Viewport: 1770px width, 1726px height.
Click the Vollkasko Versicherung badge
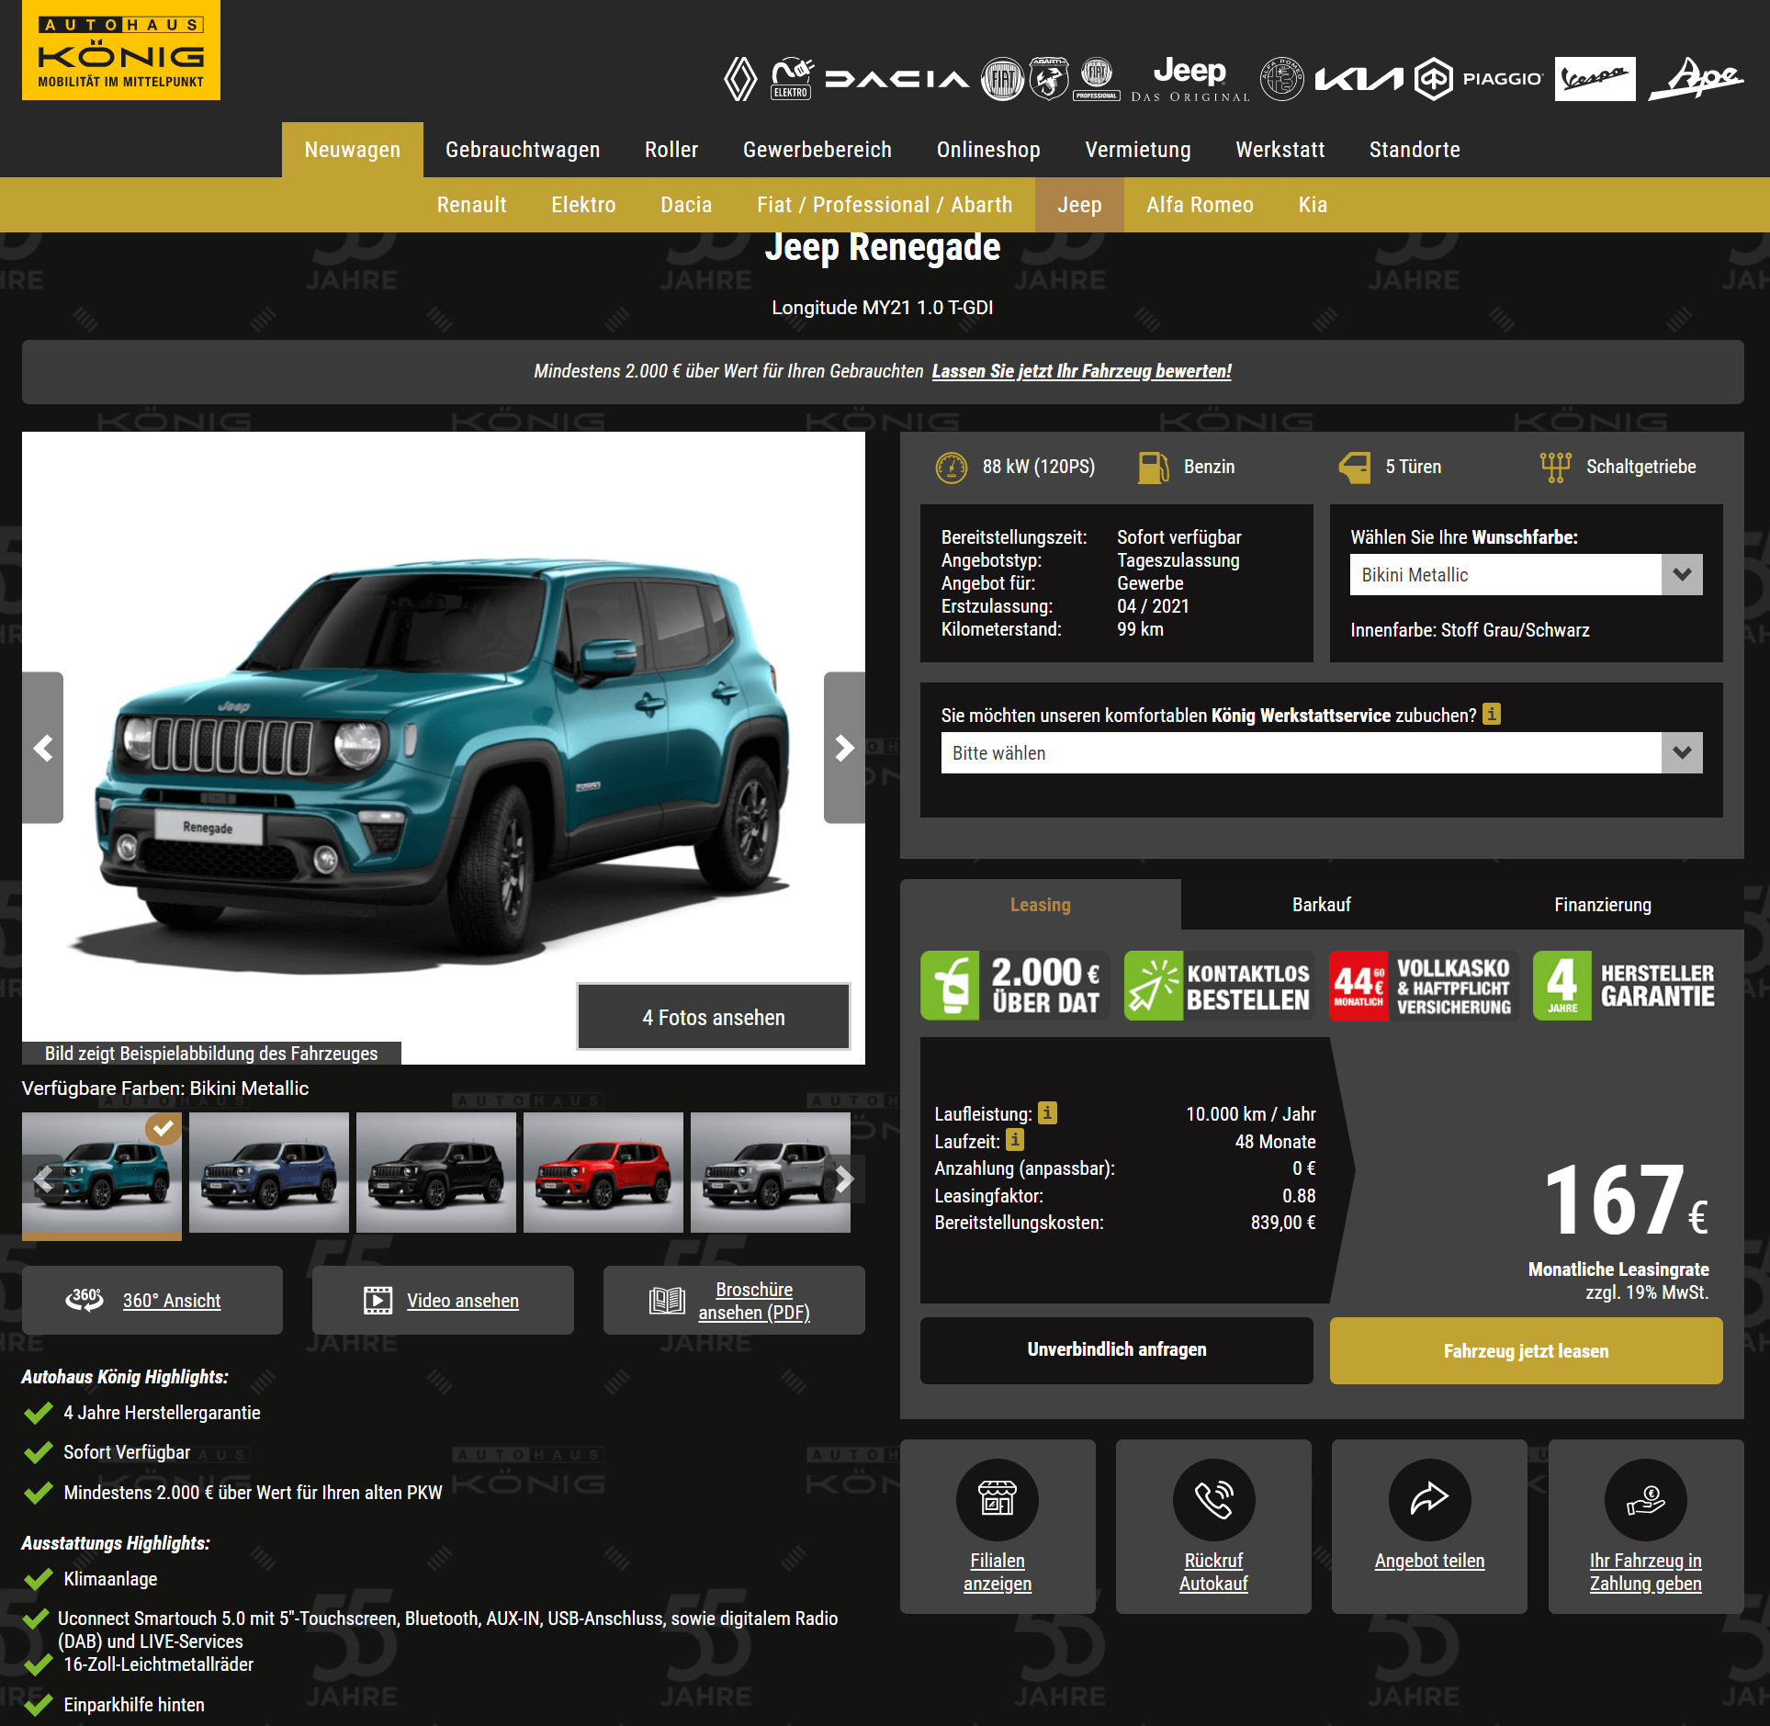[x=1424, y=985]
